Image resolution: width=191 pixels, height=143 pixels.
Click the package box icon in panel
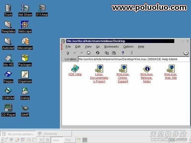tap(79, 140)
